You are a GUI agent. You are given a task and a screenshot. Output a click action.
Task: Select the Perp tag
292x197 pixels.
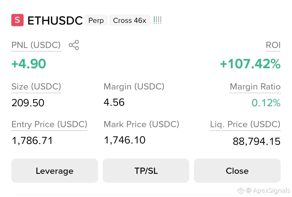[96, 20]
